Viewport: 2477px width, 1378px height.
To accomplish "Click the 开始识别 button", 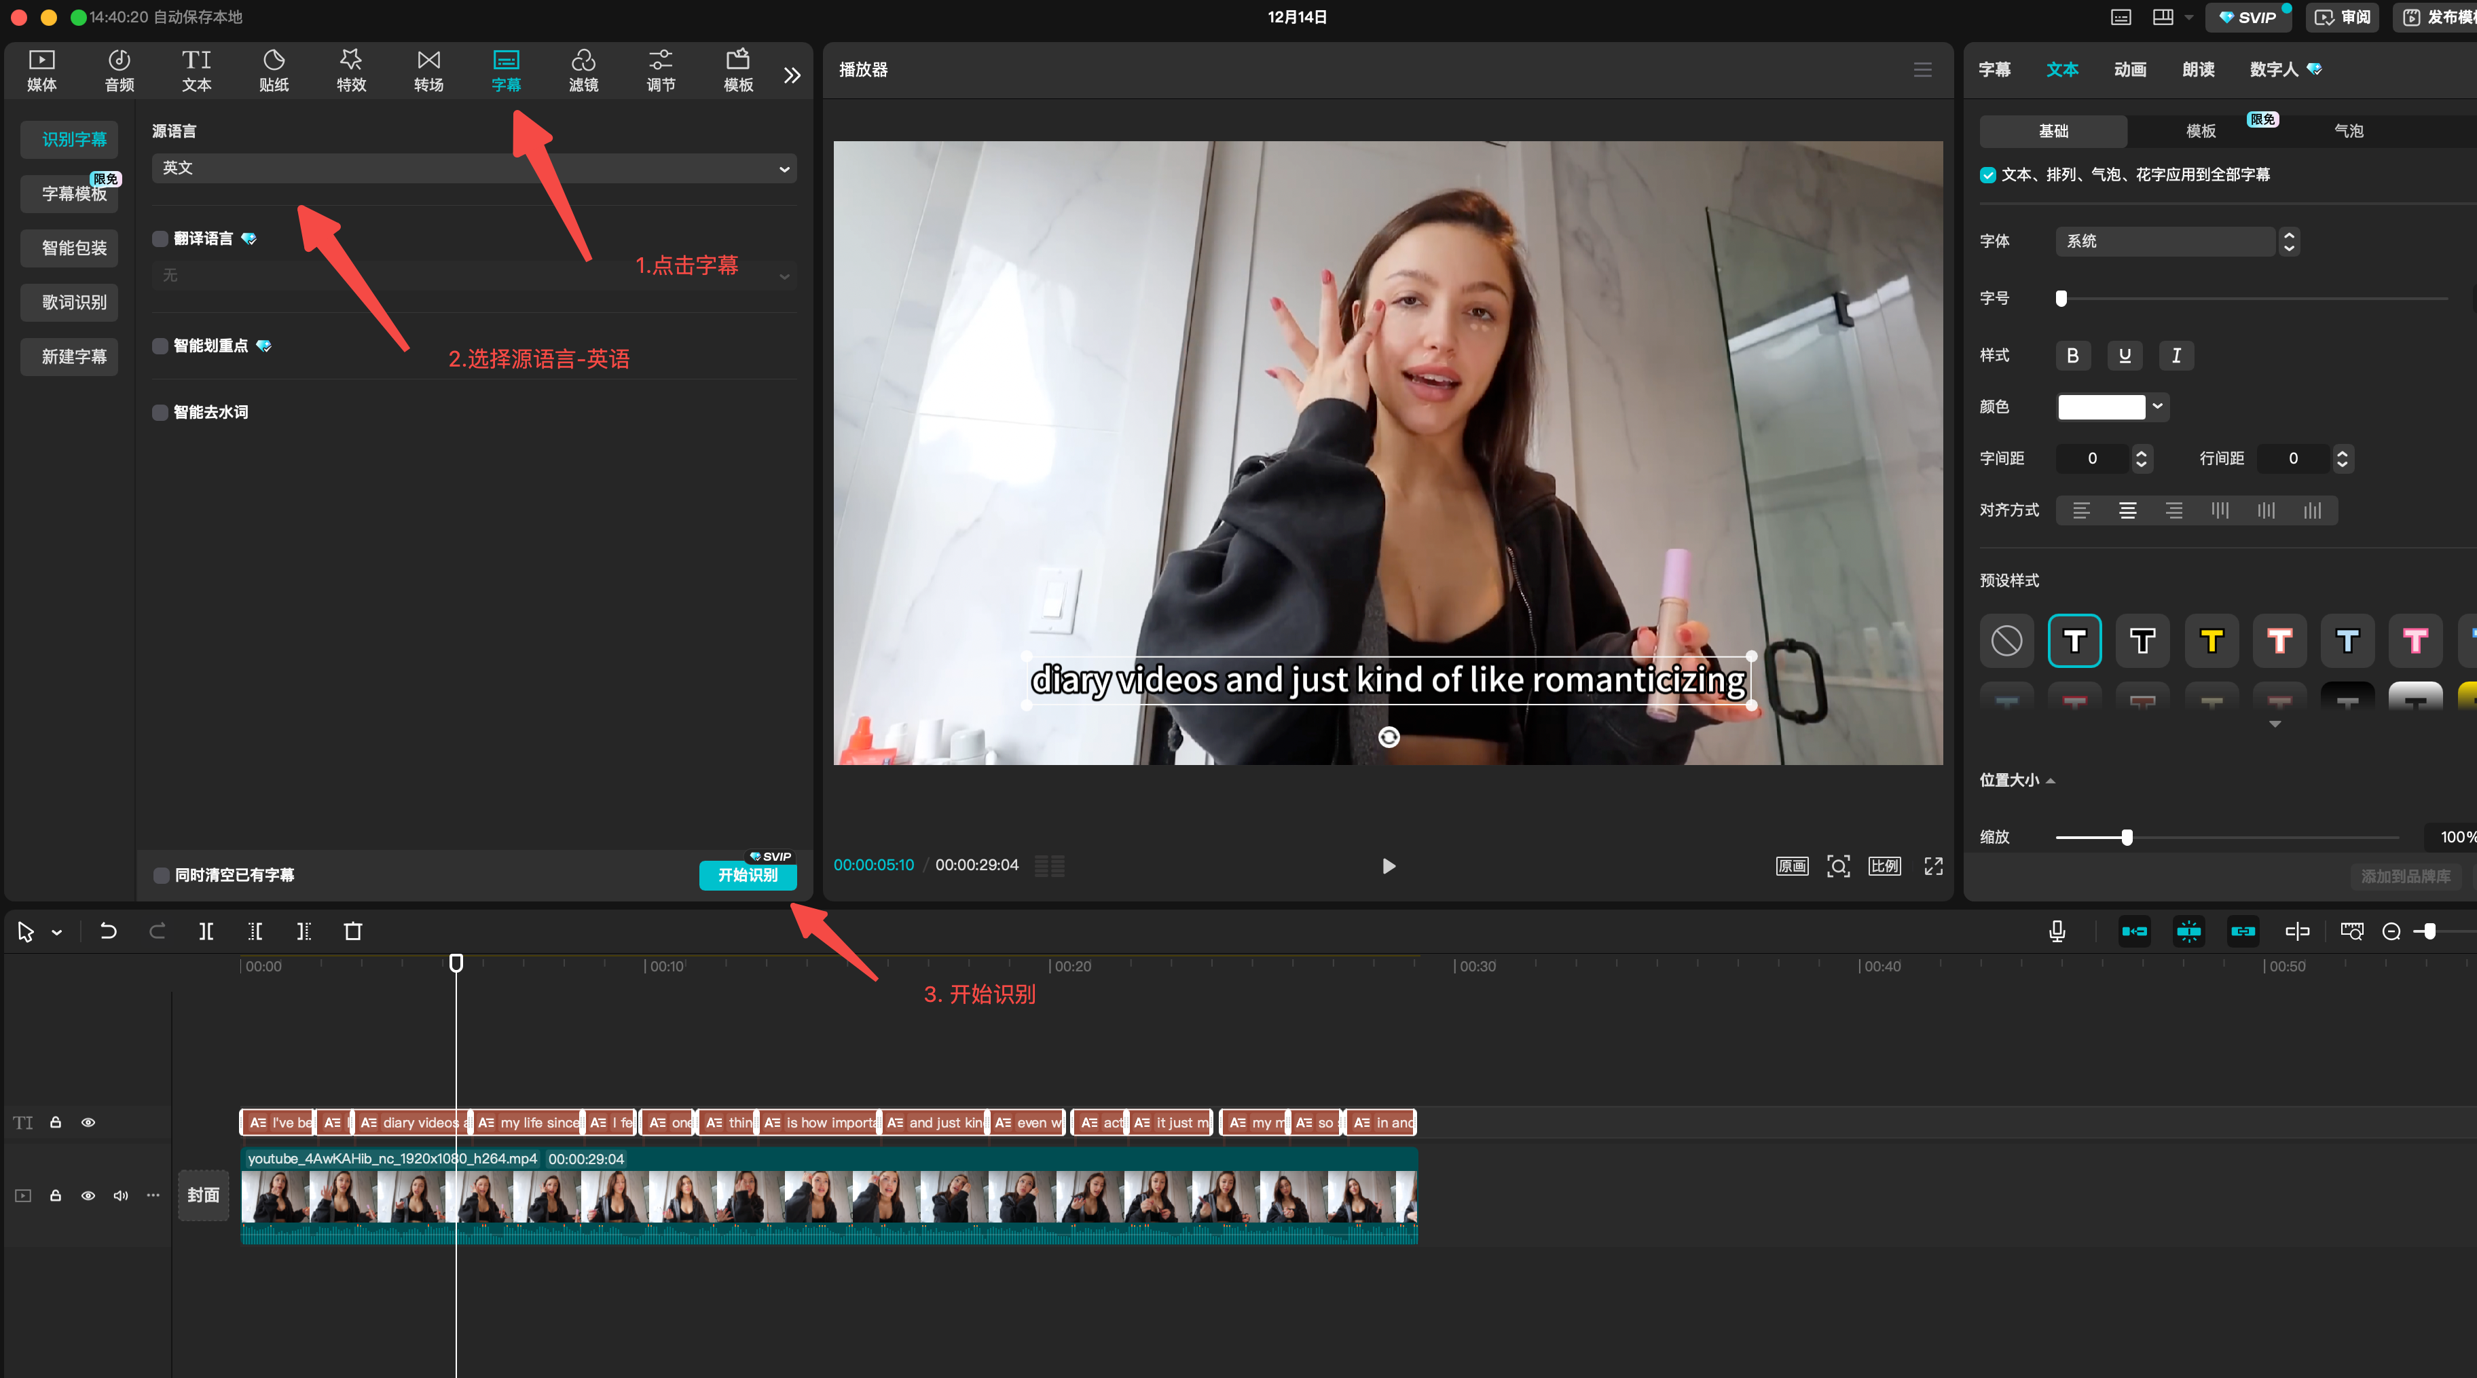I will (x=747, y=875).
